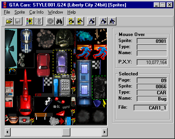Select the long blue bus sprite
175x139 pixels.
(x=84, y=83)
